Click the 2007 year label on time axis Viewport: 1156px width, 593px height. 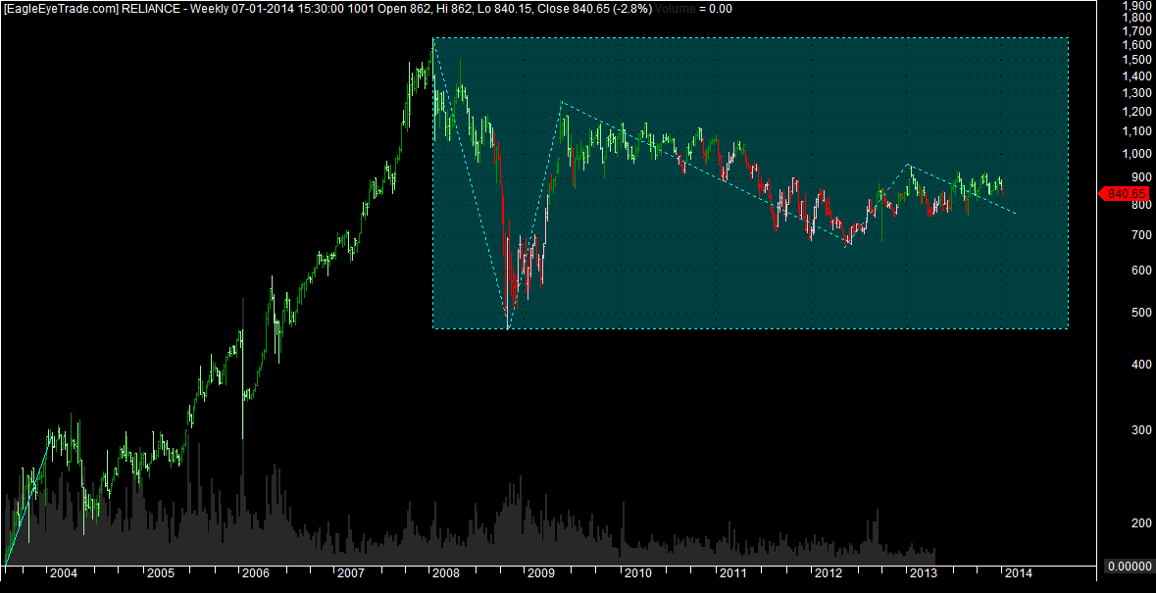click(x=350, y=572)
